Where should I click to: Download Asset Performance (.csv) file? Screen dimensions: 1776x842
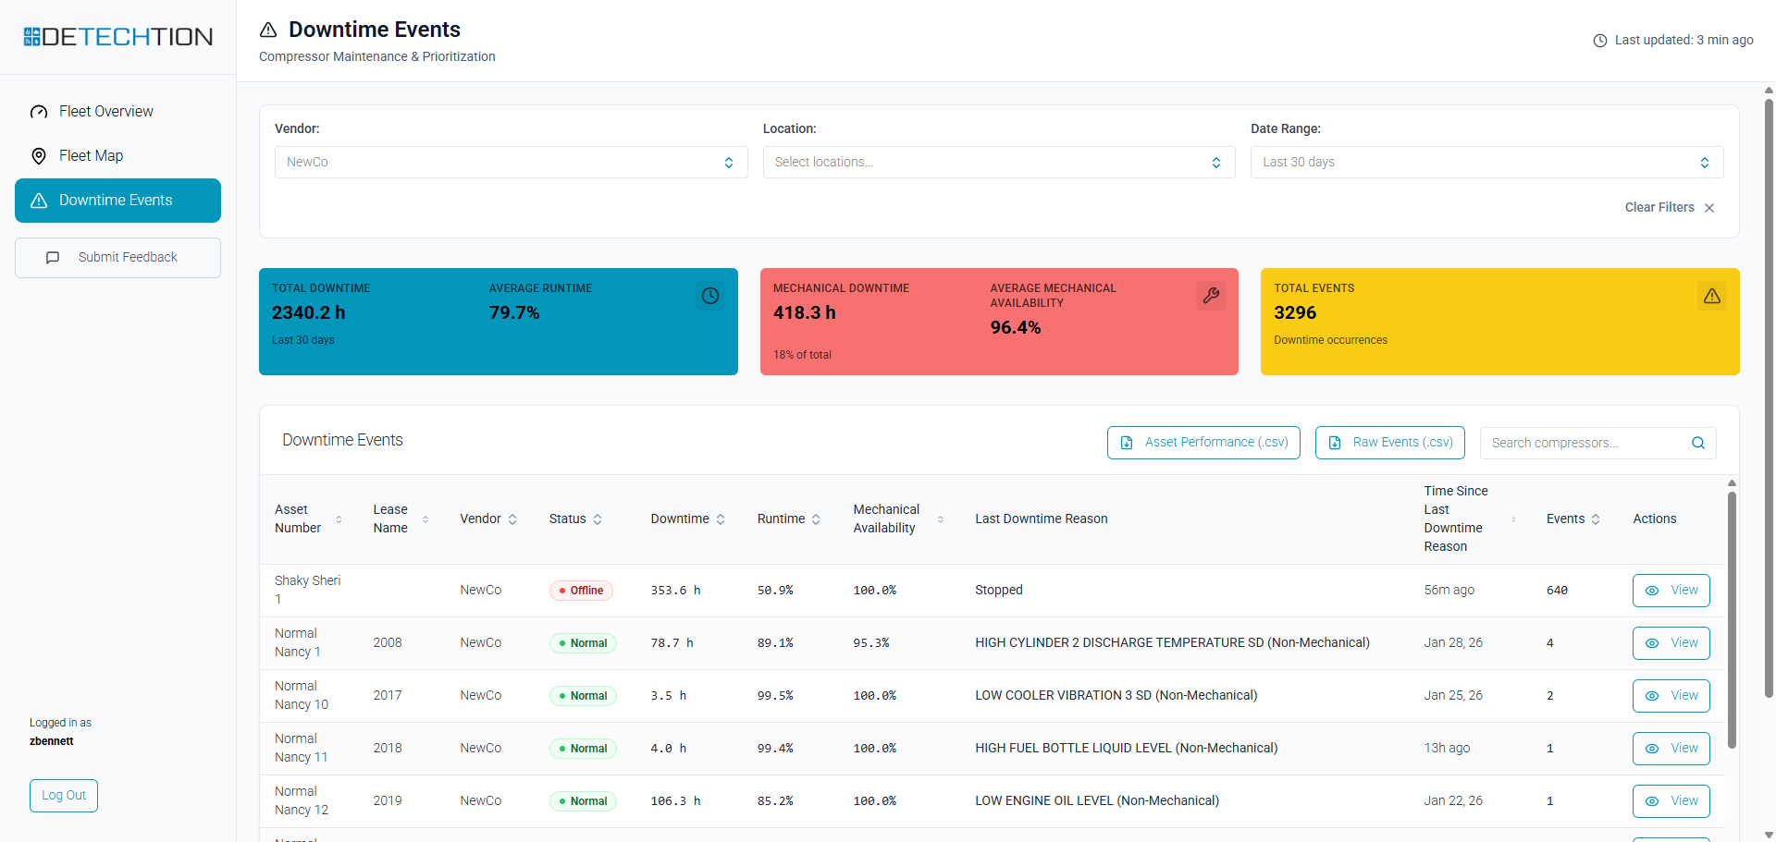pyautogui.click(x=1203, y=443)
